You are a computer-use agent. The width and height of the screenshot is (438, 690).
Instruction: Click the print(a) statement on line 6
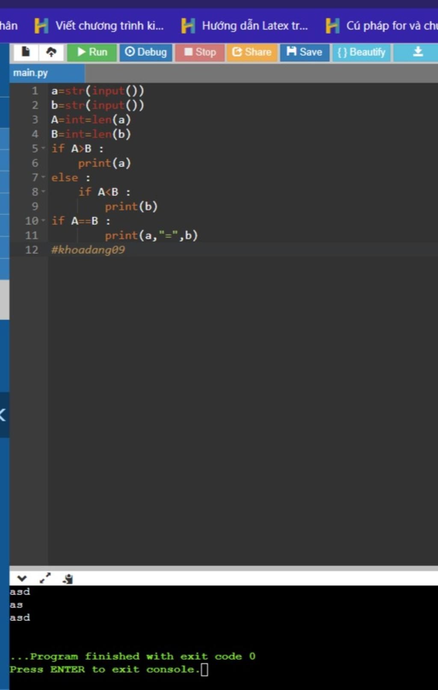click(104, 163)
